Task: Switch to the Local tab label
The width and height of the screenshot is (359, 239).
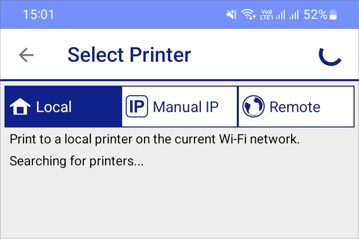Action: click(x=54, y=107)
